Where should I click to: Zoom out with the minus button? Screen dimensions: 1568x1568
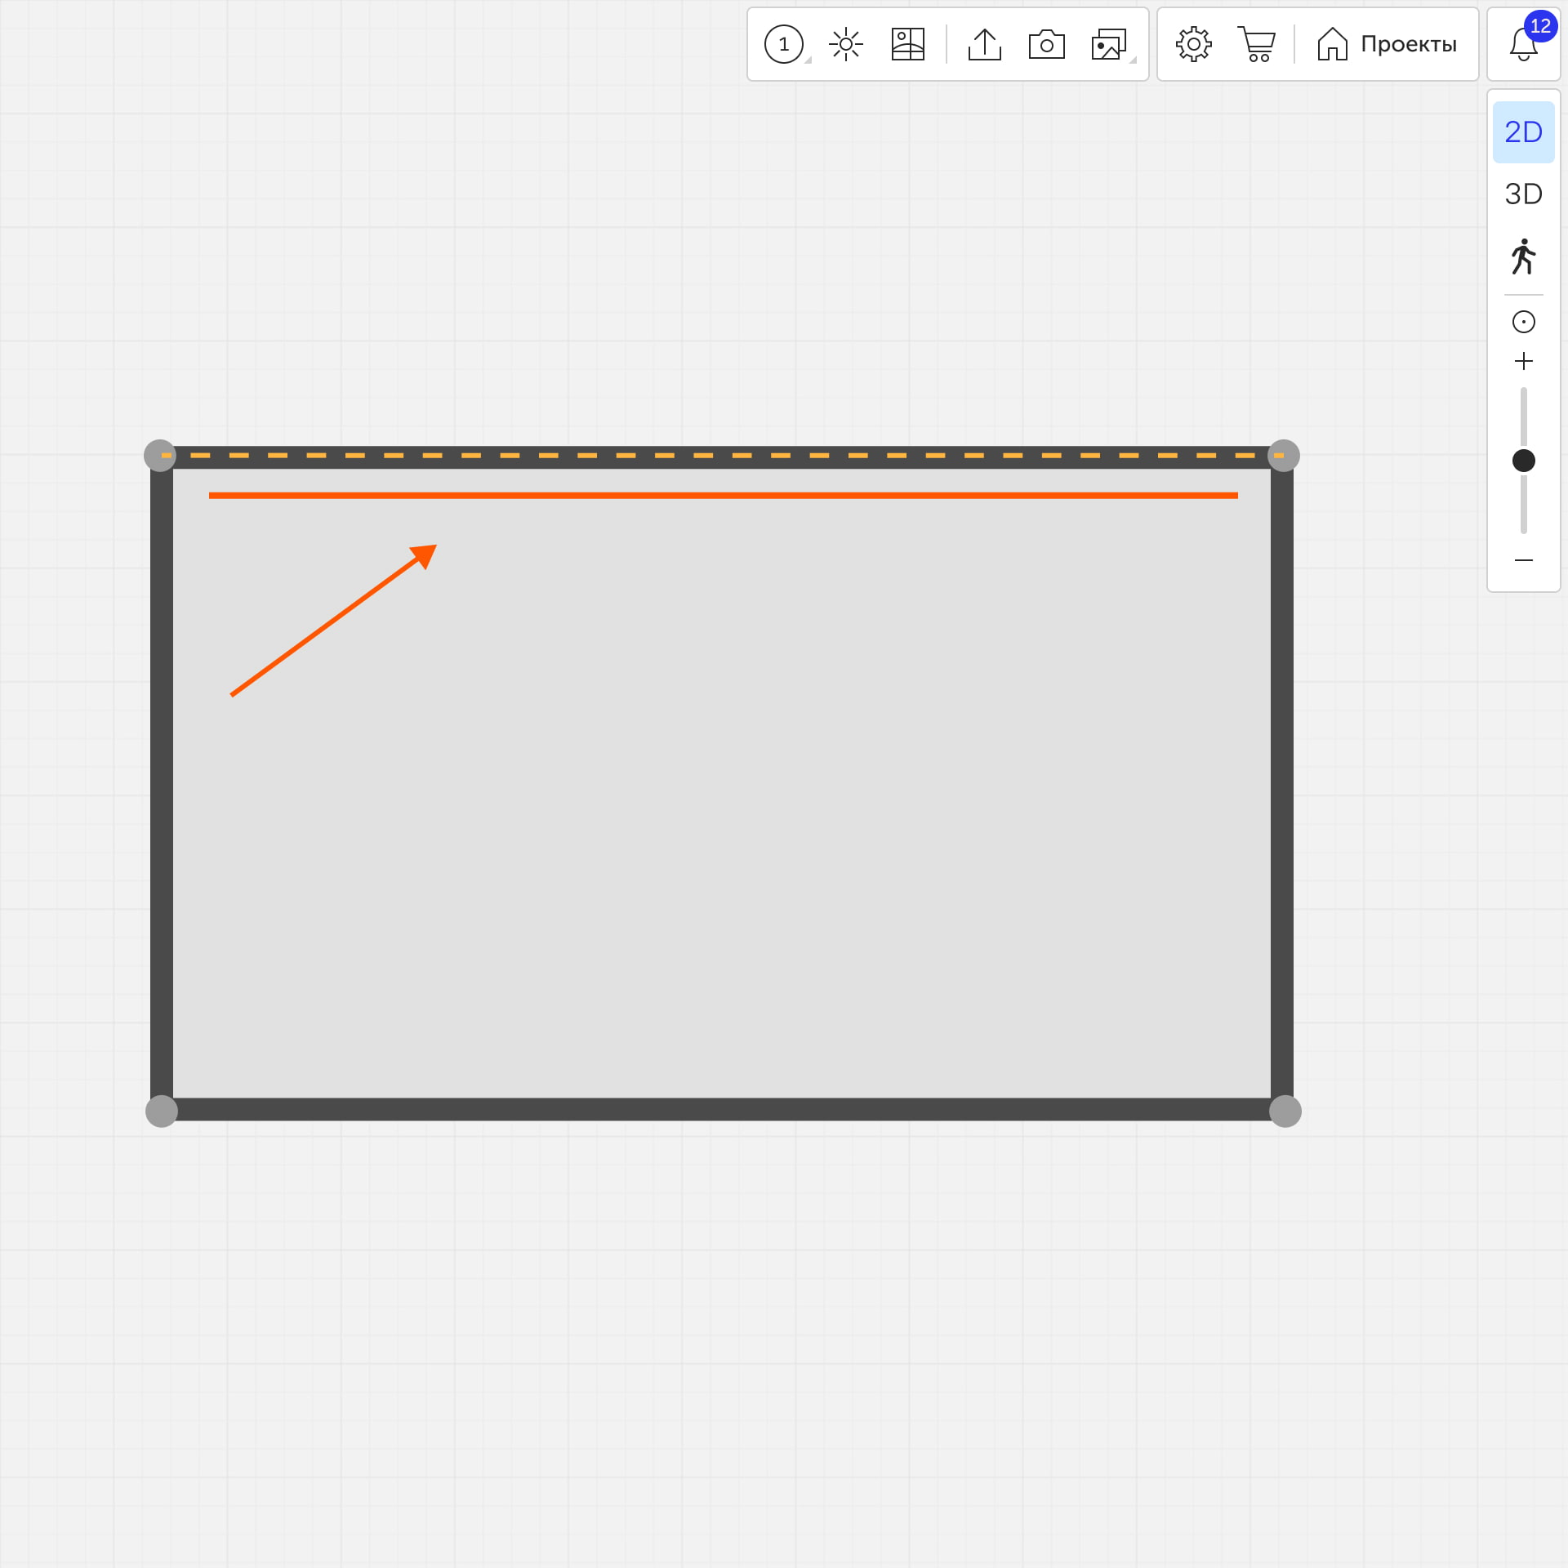(1523, 560)
